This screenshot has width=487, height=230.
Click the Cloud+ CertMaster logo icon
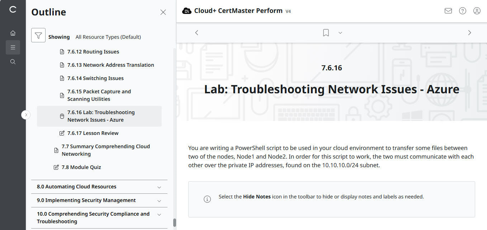point(187,11)
